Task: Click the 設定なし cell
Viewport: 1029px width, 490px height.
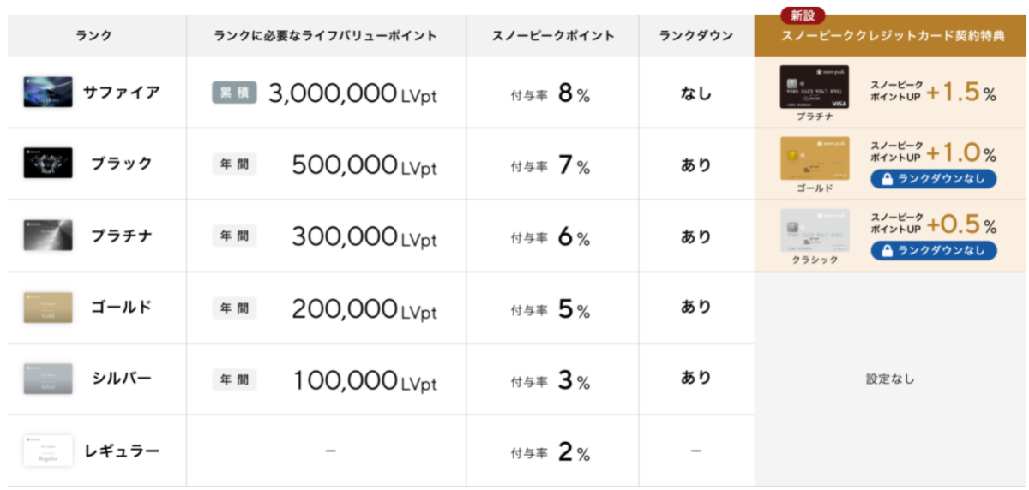Action: [x=890, y=379]
